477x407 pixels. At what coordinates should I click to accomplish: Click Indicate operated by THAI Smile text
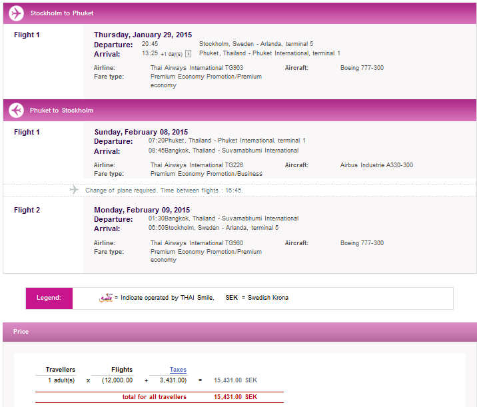point(167,298)
